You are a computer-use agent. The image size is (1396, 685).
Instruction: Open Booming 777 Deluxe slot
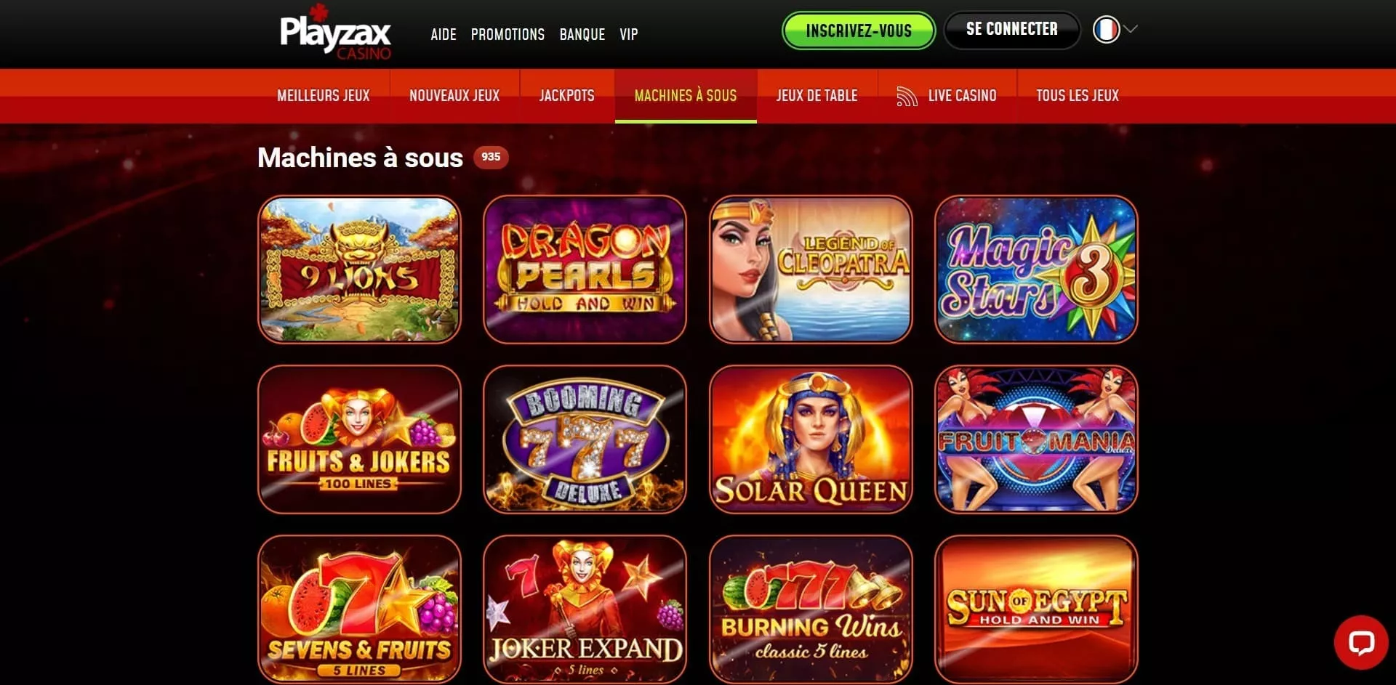(585, 439)
